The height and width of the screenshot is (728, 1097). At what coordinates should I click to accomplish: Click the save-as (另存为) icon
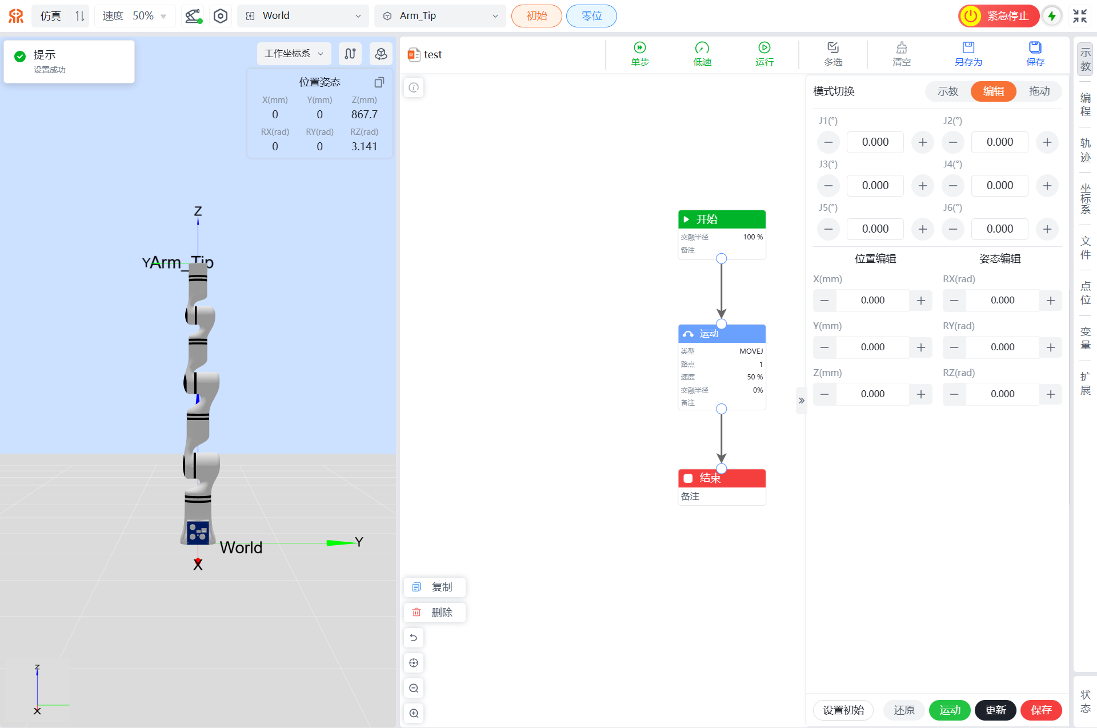click(x=968, y=48)
